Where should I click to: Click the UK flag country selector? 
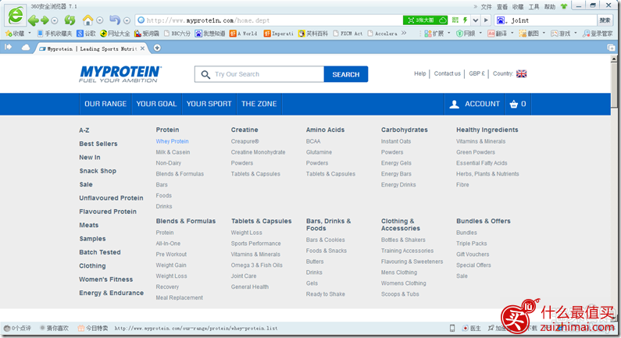(522, 73)
